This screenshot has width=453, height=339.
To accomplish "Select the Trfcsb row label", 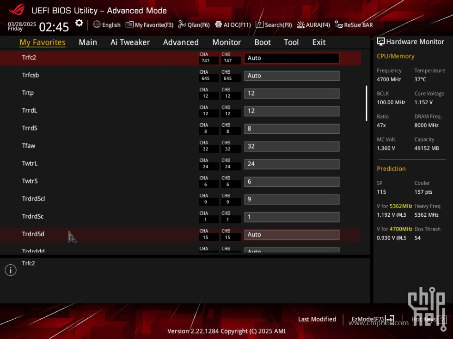I will click(31, 75).
